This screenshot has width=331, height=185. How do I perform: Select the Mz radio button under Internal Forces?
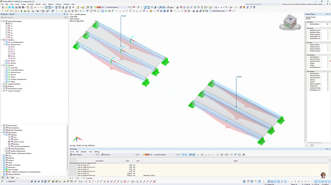(x=9, y=58)
